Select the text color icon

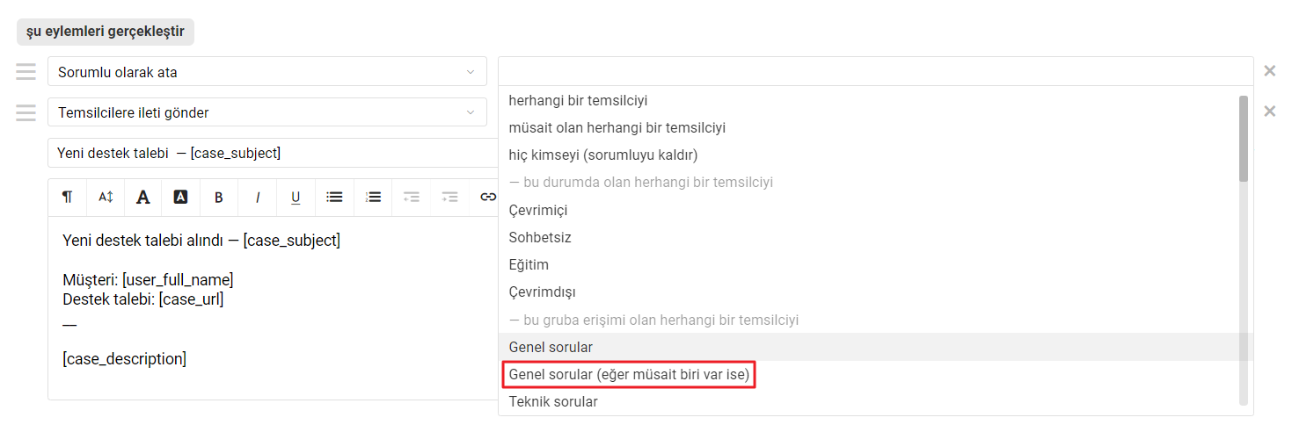[x=143, y=198]
